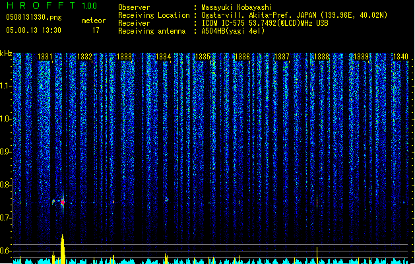Click the tallest yellow power spike after 1331
Screen dimensions: 415x264
[63, 249]
